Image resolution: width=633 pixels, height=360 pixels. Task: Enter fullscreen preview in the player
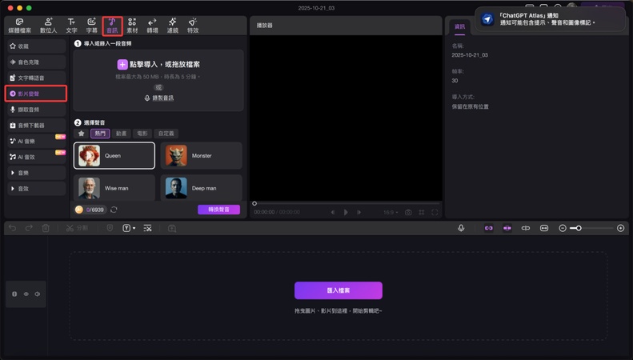(x=435, y=212)
